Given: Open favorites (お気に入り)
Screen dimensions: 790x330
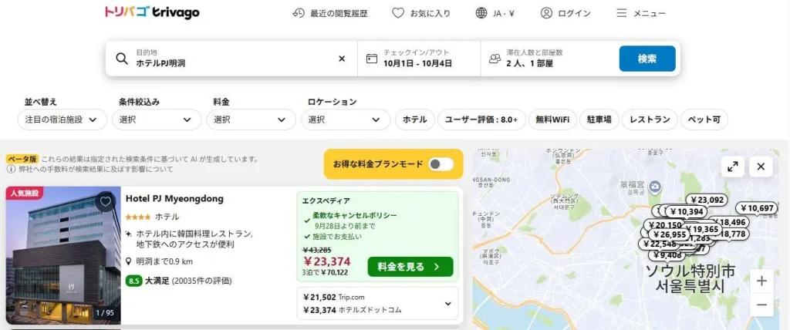Looking at the screenshot, I should pyautogui.click(x=421, y=14).
